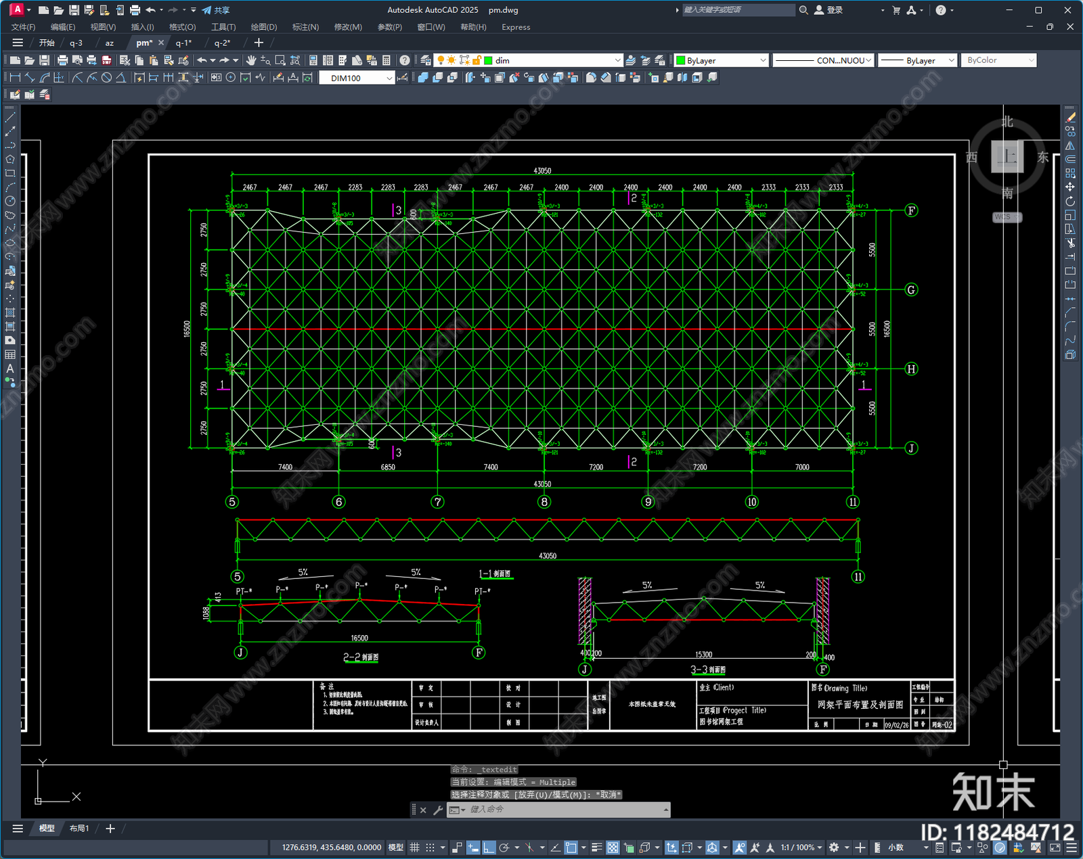The image size is (1083, 859).
Task: Toggle object snap in status bar
Action: coord(571,848)
